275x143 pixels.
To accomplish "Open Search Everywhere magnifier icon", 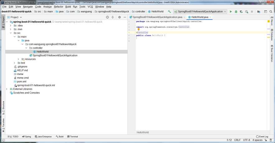I will 271,12.
